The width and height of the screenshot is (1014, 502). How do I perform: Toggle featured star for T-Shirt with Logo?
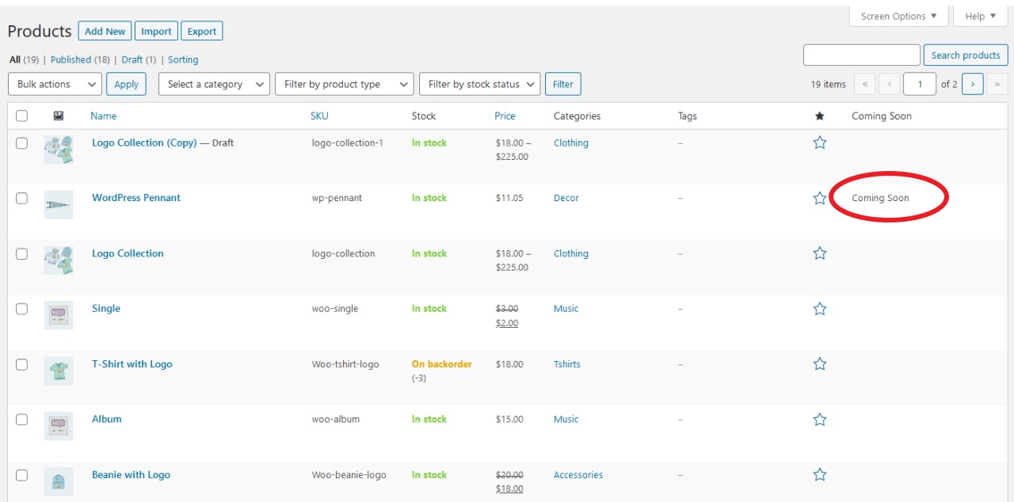[820, 364]
